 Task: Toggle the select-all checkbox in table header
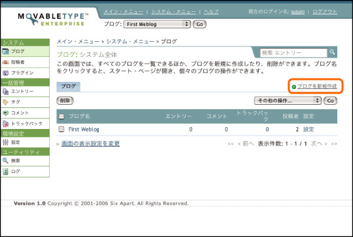coord(61,117)
